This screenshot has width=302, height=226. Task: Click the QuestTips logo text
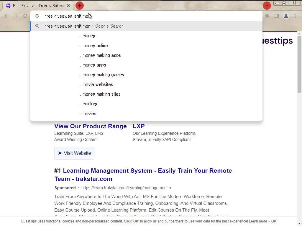coord(278,41)
